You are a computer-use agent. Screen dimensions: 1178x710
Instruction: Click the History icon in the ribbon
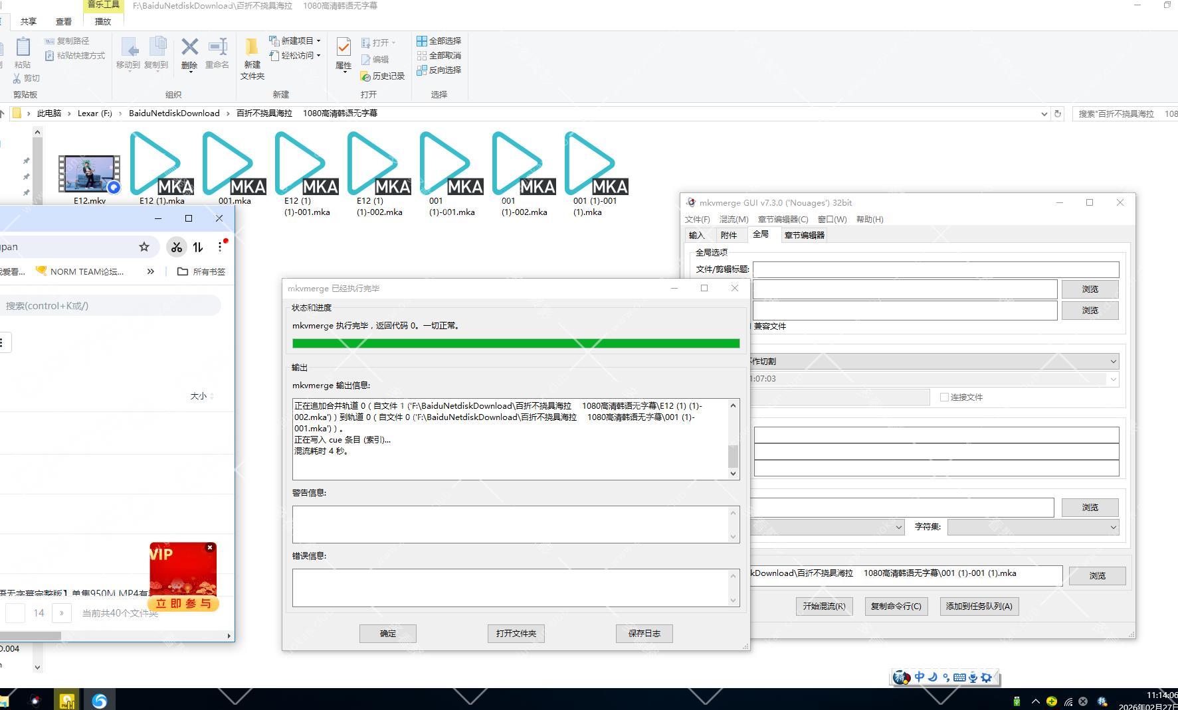pyautogui.click(x=365, y=76)
